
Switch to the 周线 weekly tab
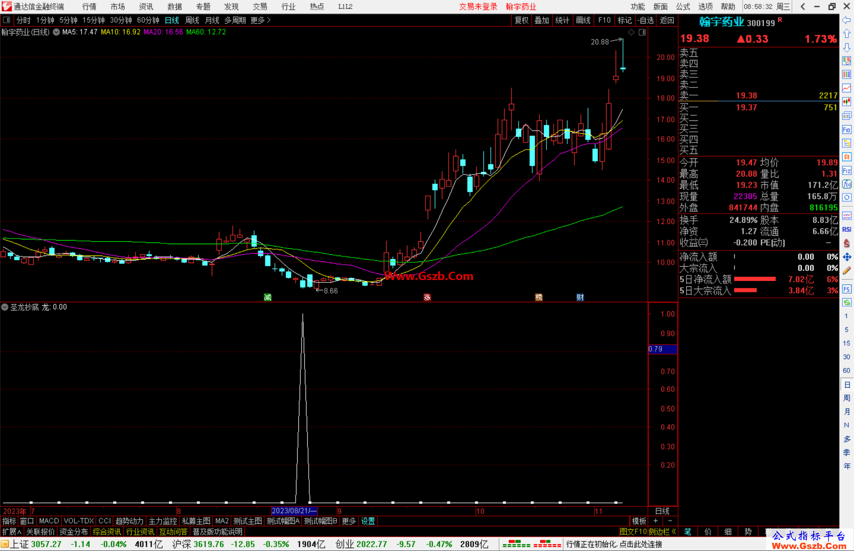pyautogui.click(x=192, y=20)
